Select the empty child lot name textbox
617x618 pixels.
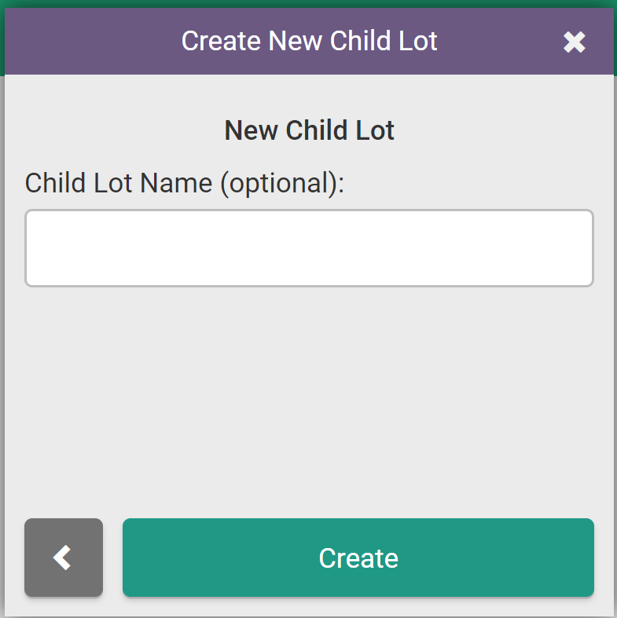pyautogui.click(x=309, y=248)
